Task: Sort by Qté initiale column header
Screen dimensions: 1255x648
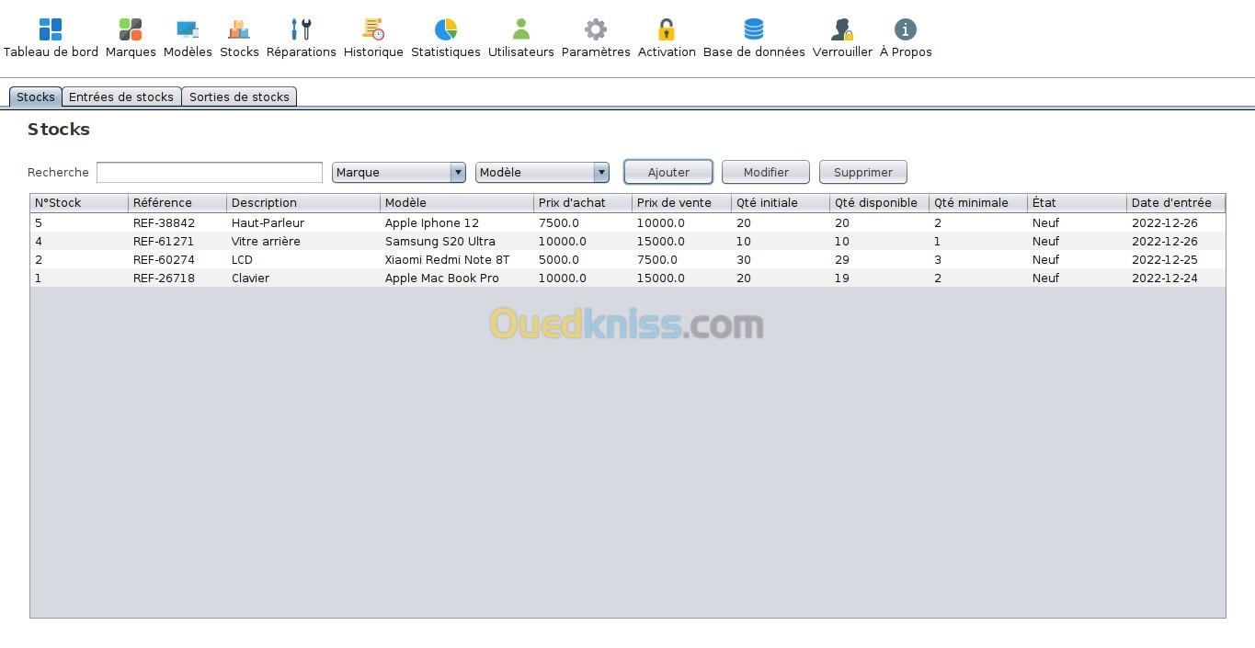Action: pyautogui.click(x=781, y=203)
